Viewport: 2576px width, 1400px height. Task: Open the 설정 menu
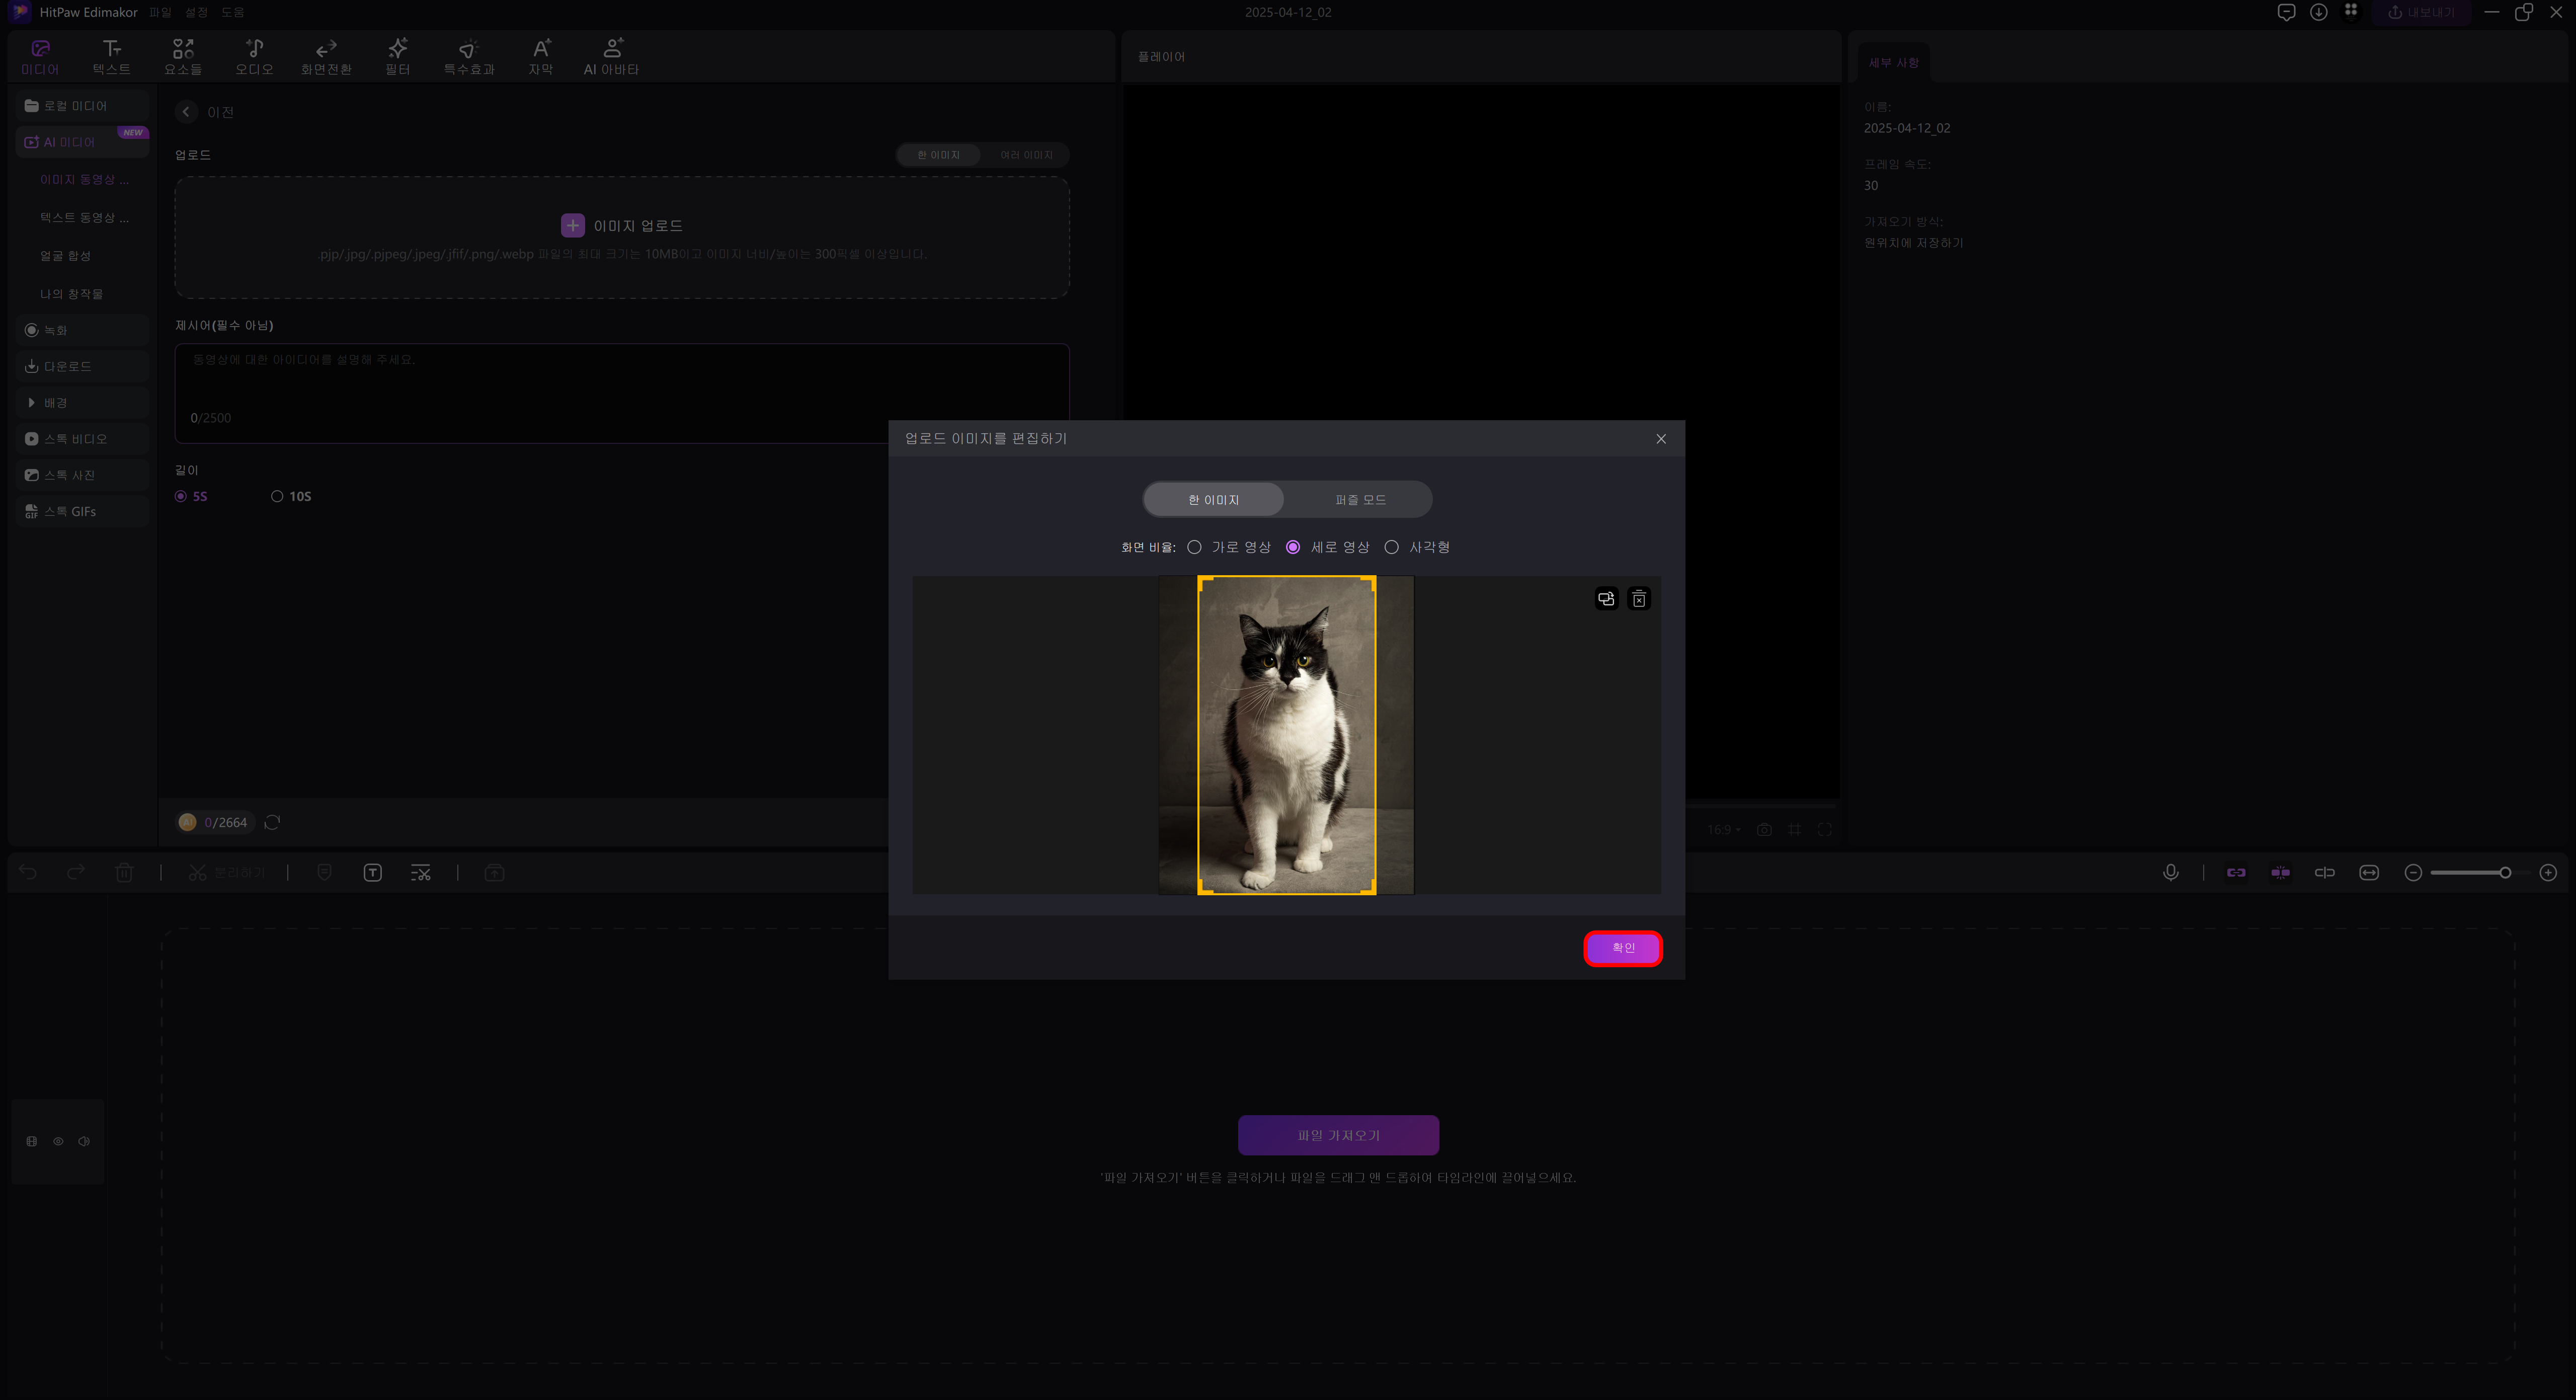click(197, 12)
